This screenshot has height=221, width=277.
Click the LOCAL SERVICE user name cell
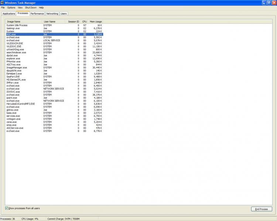click(52, 41)
